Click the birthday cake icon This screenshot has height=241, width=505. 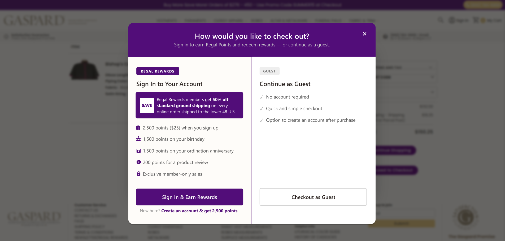138,139
